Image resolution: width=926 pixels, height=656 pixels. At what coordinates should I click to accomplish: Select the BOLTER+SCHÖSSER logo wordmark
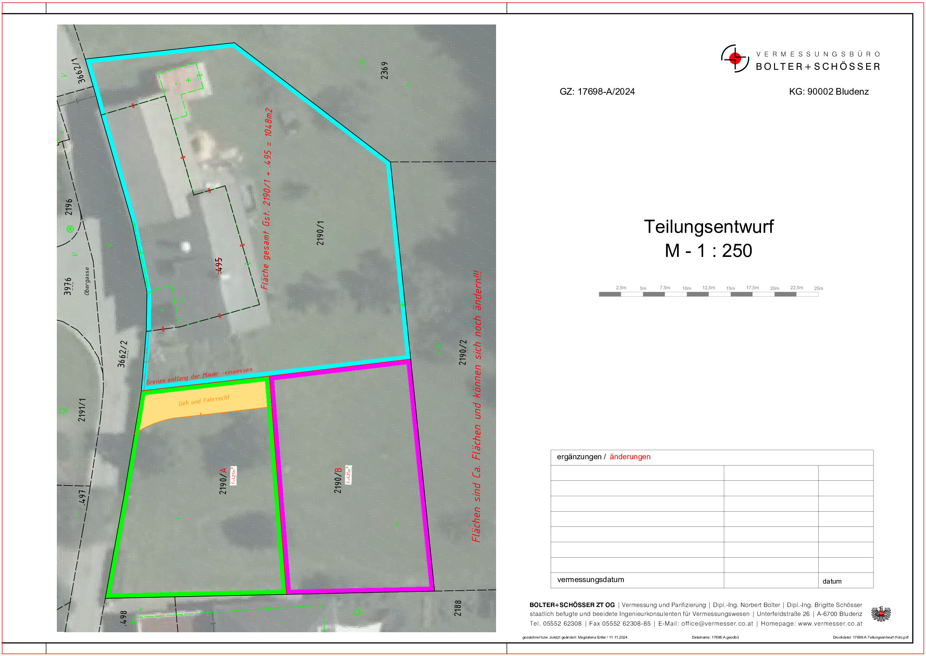tap(818, 67)
